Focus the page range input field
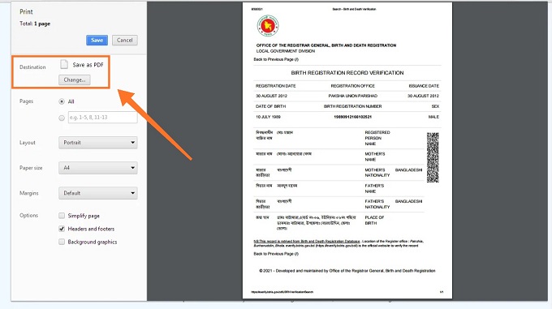This screenshot has height=309, width=552. [102, 118]
